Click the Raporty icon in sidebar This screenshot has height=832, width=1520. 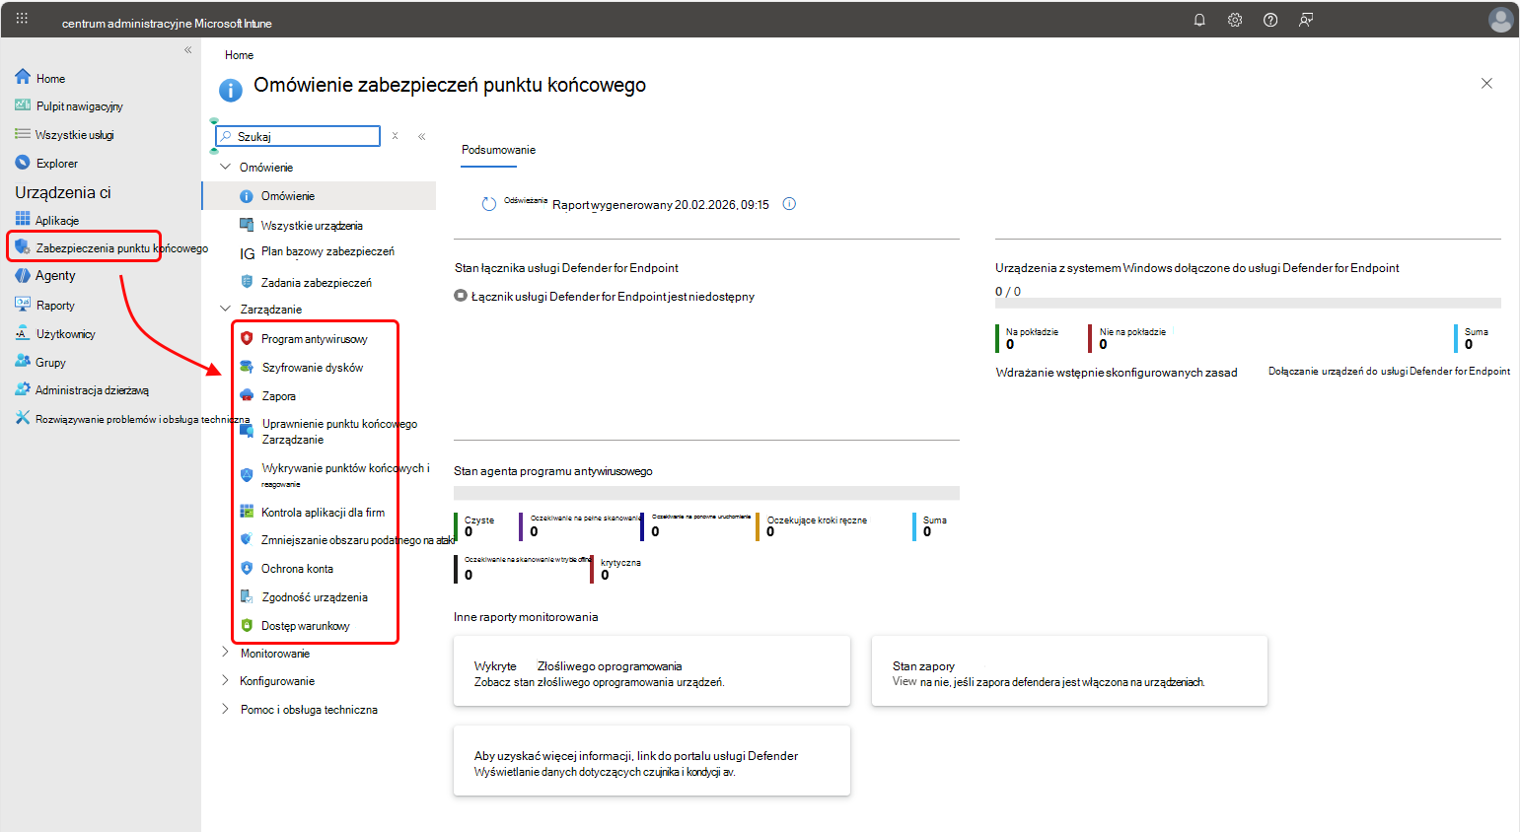click(23, 305)
